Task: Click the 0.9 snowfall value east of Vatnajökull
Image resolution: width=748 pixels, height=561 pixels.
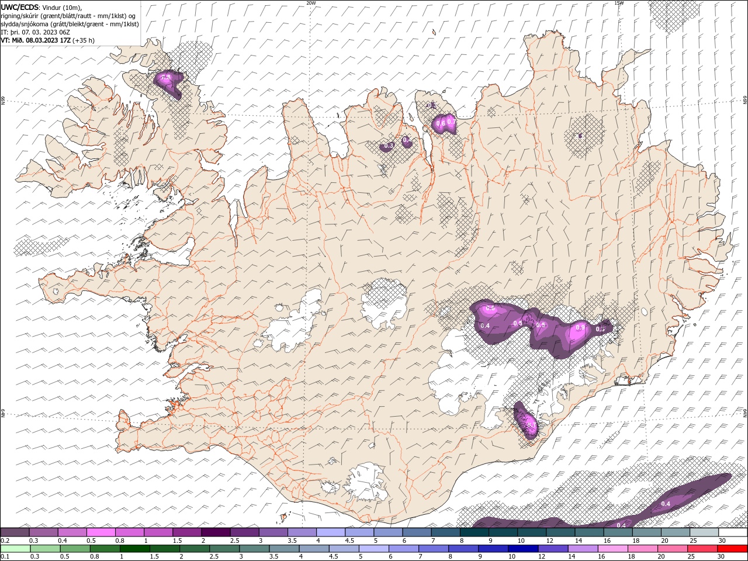Action: [x=580, y=328]
